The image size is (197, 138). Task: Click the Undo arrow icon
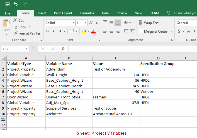[16, 4]
